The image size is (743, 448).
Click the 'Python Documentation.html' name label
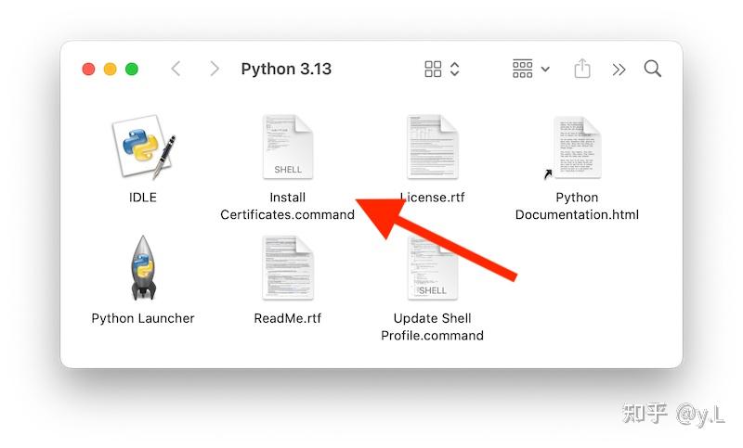coord(577,206)
